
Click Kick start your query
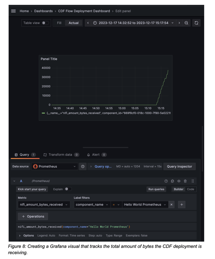click(x=32, y=189)
